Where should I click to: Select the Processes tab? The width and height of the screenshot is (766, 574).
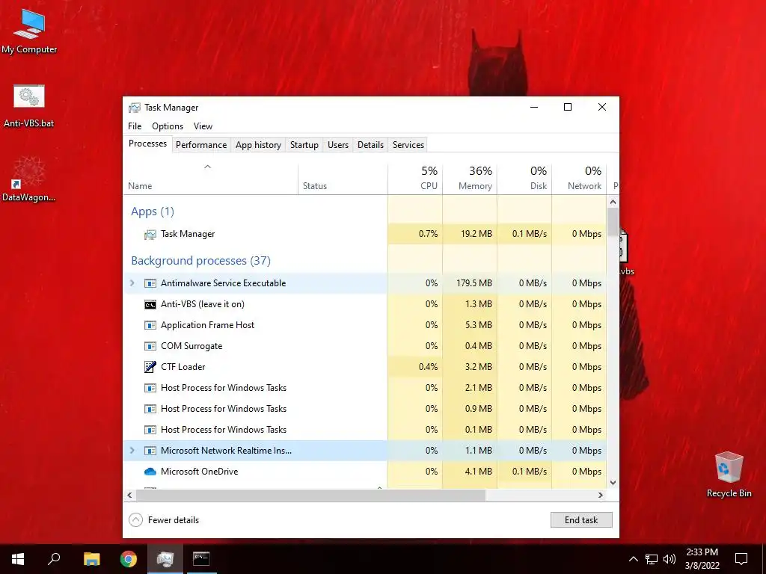(147, 143)
